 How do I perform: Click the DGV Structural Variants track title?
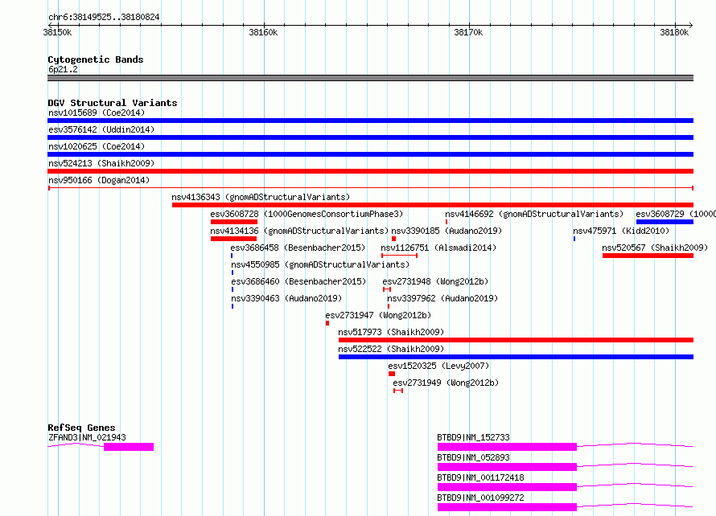click(113, 103)
